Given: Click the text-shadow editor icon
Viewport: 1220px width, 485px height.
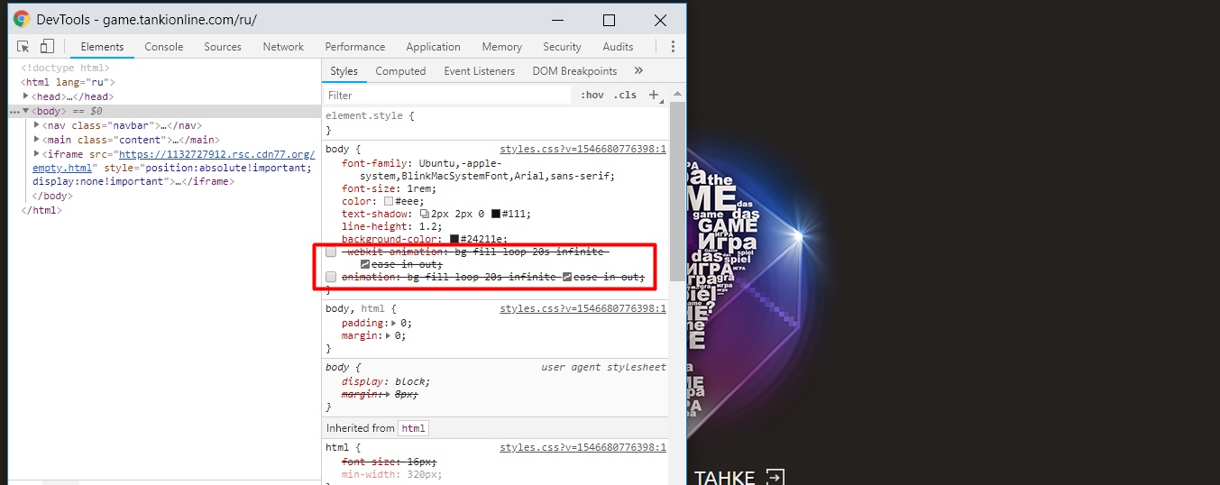Looking at the screenshot, I should click(426, 214).
